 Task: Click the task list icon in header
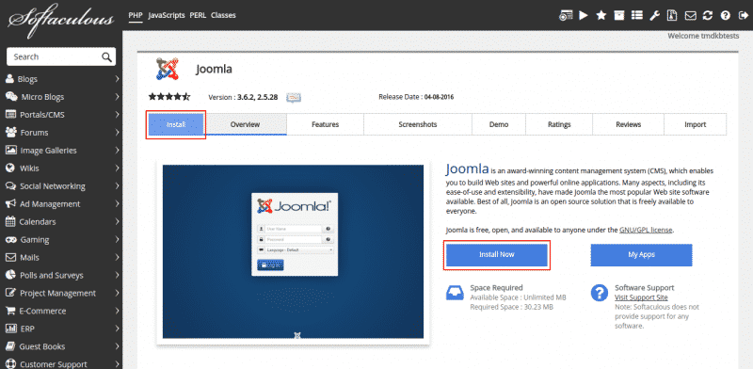point(637,15)
